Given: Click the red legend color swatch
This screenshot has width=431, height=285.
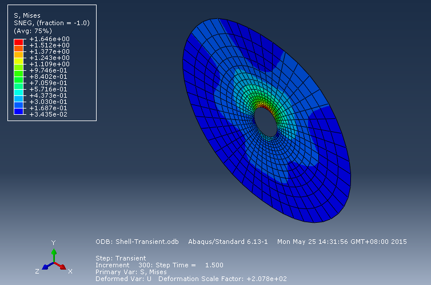Looking at the screenshot, I should (18, 42).
